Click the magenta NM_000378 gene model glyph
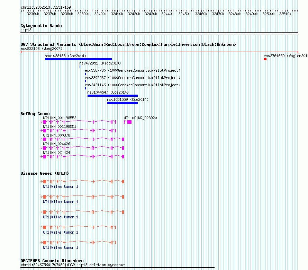The image size is (308, 270). pos(82,139)
